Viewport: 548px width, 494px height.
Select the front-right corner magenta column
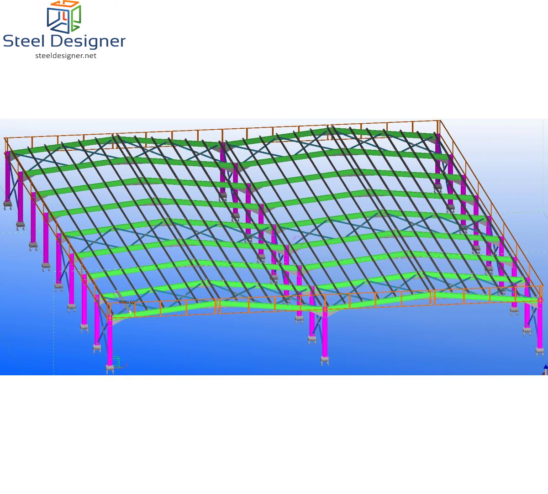pyautogui.click(x=540, y=326)
